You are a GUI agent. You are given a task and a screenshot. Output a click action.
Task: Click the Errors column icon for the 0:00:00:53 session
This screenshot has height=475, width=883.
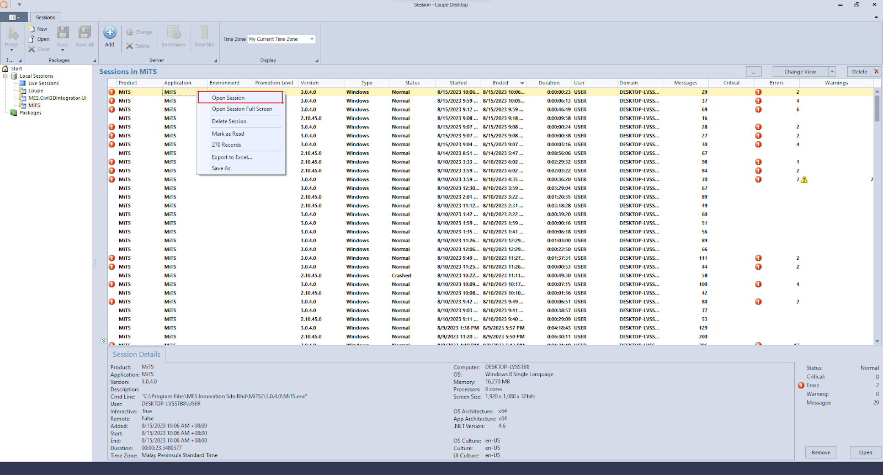coord(758,267)
